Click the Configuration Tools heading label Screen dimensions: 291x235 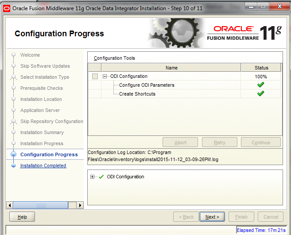click(x=114, y=58)
